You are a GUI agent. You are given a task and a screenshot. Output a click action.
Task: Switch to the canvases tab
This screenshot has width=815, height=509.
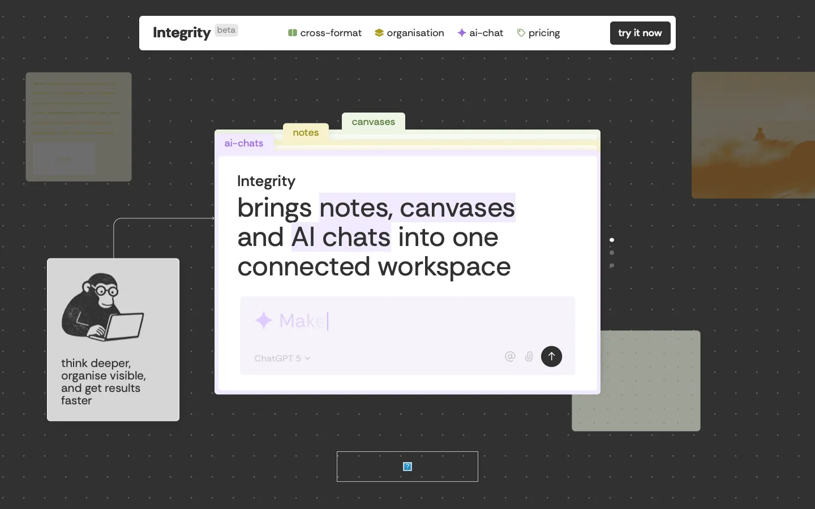[x=374, y=122]
